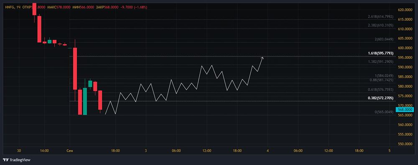
Task: Click the ЗАКР568.0000 close value
Action: (x=107, y=7)
